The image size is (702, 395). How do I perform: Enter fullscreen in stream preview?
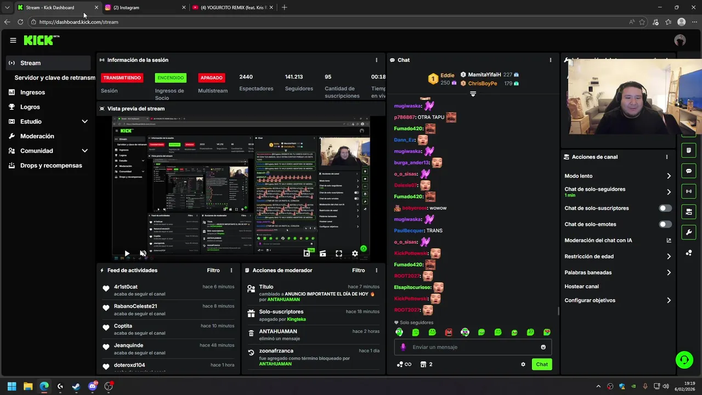tap(339, 253)
